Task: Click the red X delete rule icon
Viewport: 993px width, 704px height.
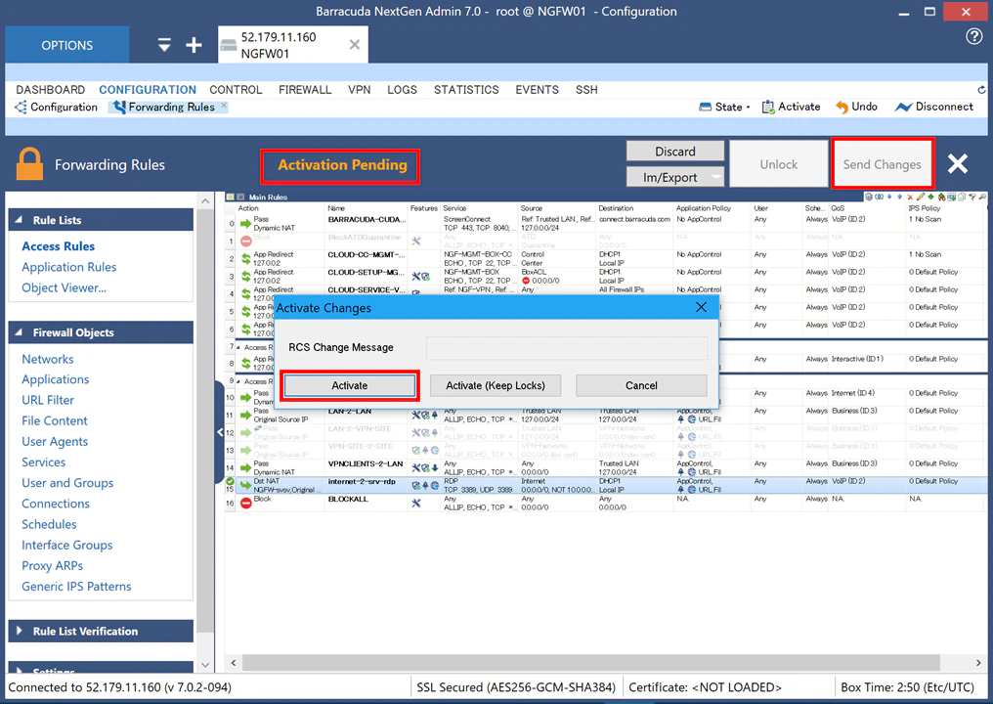Action: click(910, 198)
